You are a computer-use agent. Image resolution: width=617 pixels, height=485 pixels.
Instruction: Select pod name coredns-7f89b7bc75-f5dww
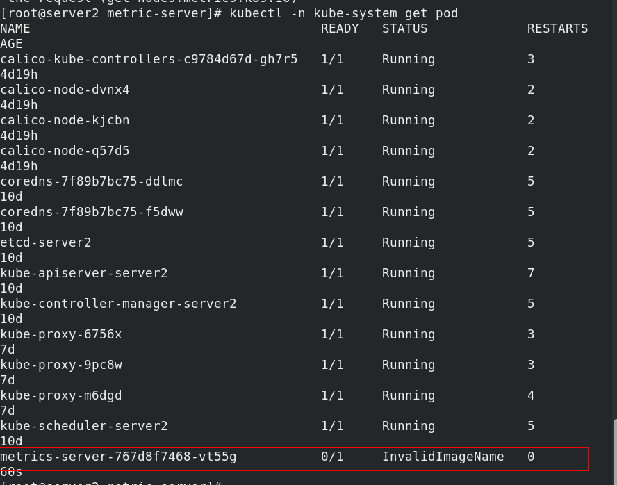coord(92,213)
